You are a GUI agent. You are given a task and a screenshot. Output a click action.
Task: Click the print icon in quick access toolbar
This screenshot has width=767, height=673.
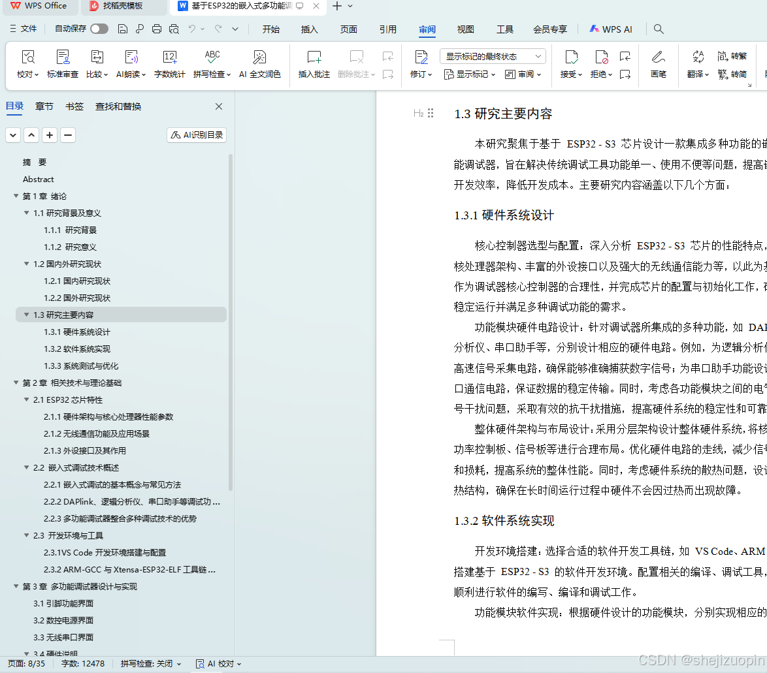156,29
